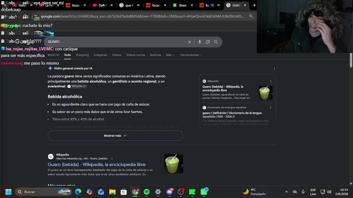This screenshot has width=353, height=198.
Task: Click the "Bebida alcohólica" heading
Action: 65,97
